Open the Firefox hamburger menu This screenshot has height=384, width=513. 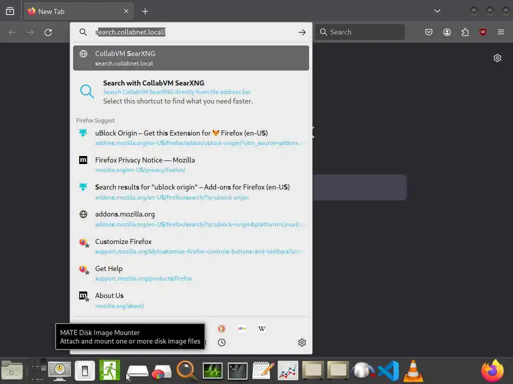pyautogui.click(x=500, y=32)
